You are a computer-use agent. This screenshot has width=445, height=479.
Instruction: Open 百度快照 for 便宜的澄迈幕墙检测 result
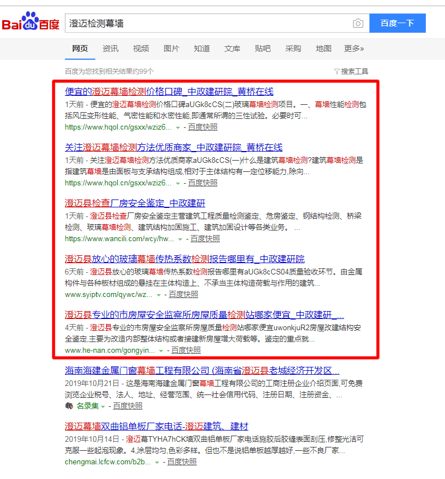coord(202,127)
